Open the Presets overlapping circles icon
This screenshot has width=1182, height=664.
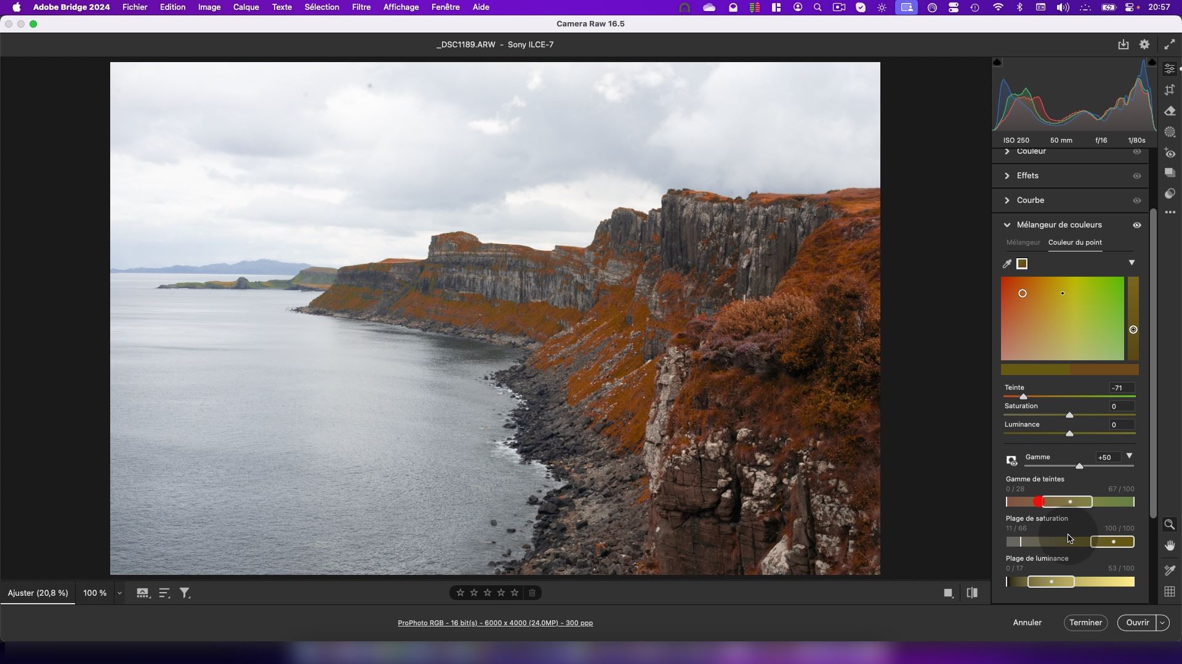click(1170, 194)
